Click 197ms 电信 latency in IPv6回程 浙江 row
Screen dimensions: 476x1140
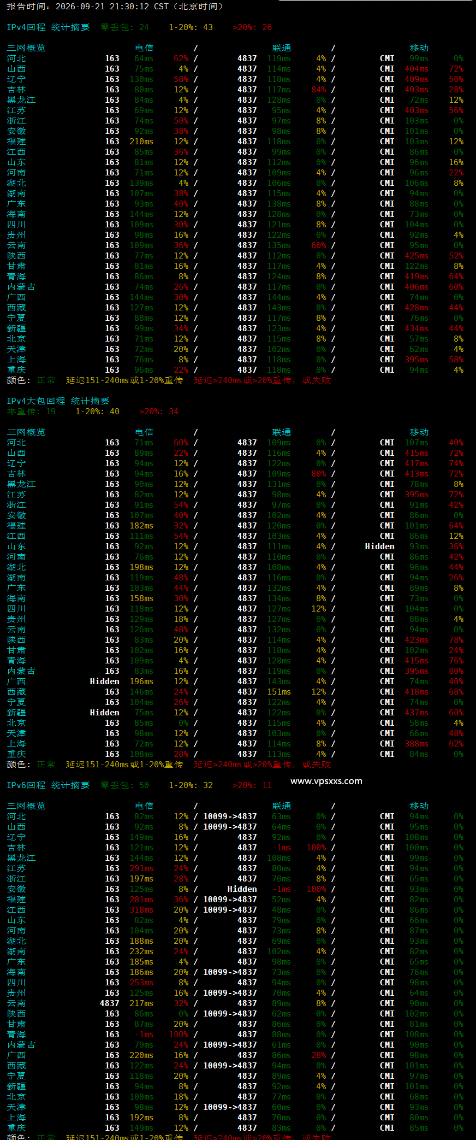141,879
